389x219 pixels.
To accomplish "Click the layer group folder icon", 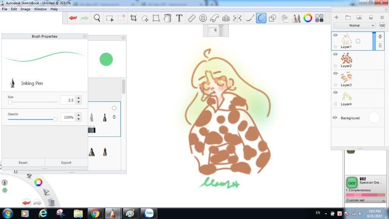I will pos(348,17).
